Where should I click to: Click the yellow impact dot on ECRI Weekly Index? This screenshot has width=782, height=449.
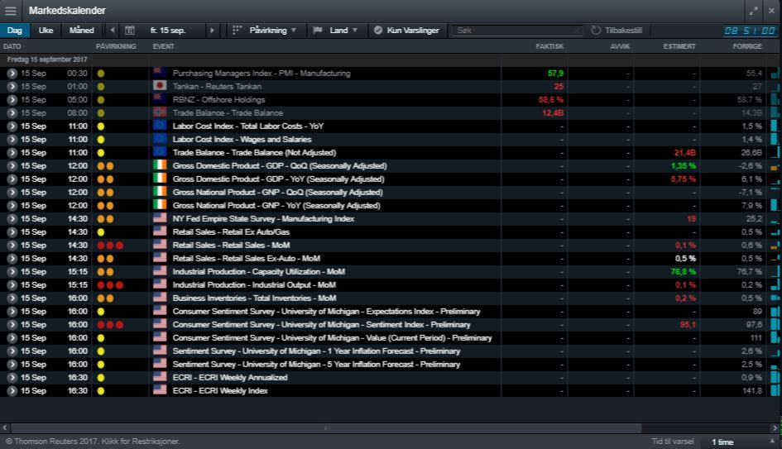[101, 390]
